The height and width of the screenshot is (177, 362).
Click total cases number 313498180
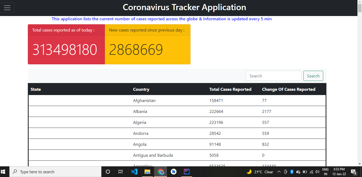65,50
